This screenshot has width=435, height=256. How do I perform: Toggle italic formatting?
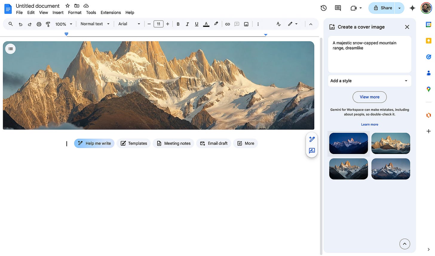pos(187,24)
